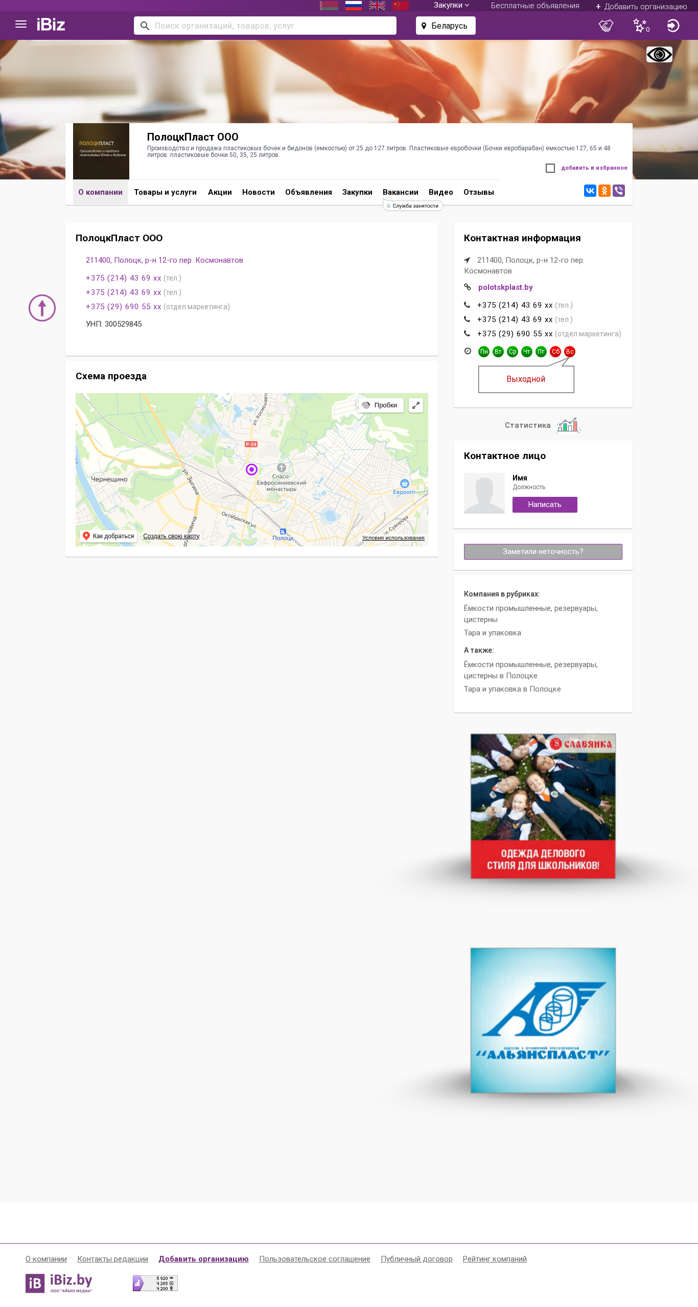Open the polotskplast.by website link
The width and height of the screenshot is (698, 1307).
505,287
